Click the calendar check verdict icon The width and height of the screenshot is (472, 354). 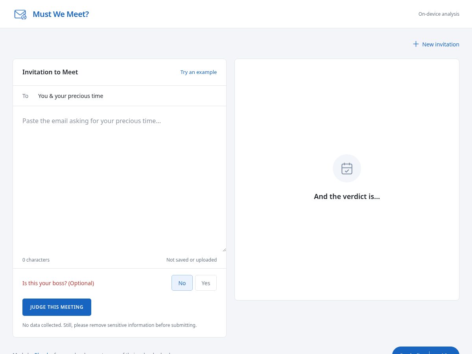347,168
